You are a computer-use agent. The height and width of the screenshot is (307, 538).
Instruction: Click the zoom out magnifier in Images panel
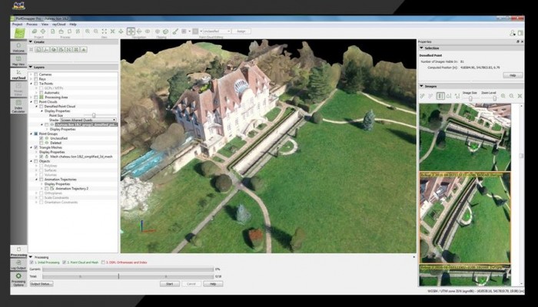511,96
